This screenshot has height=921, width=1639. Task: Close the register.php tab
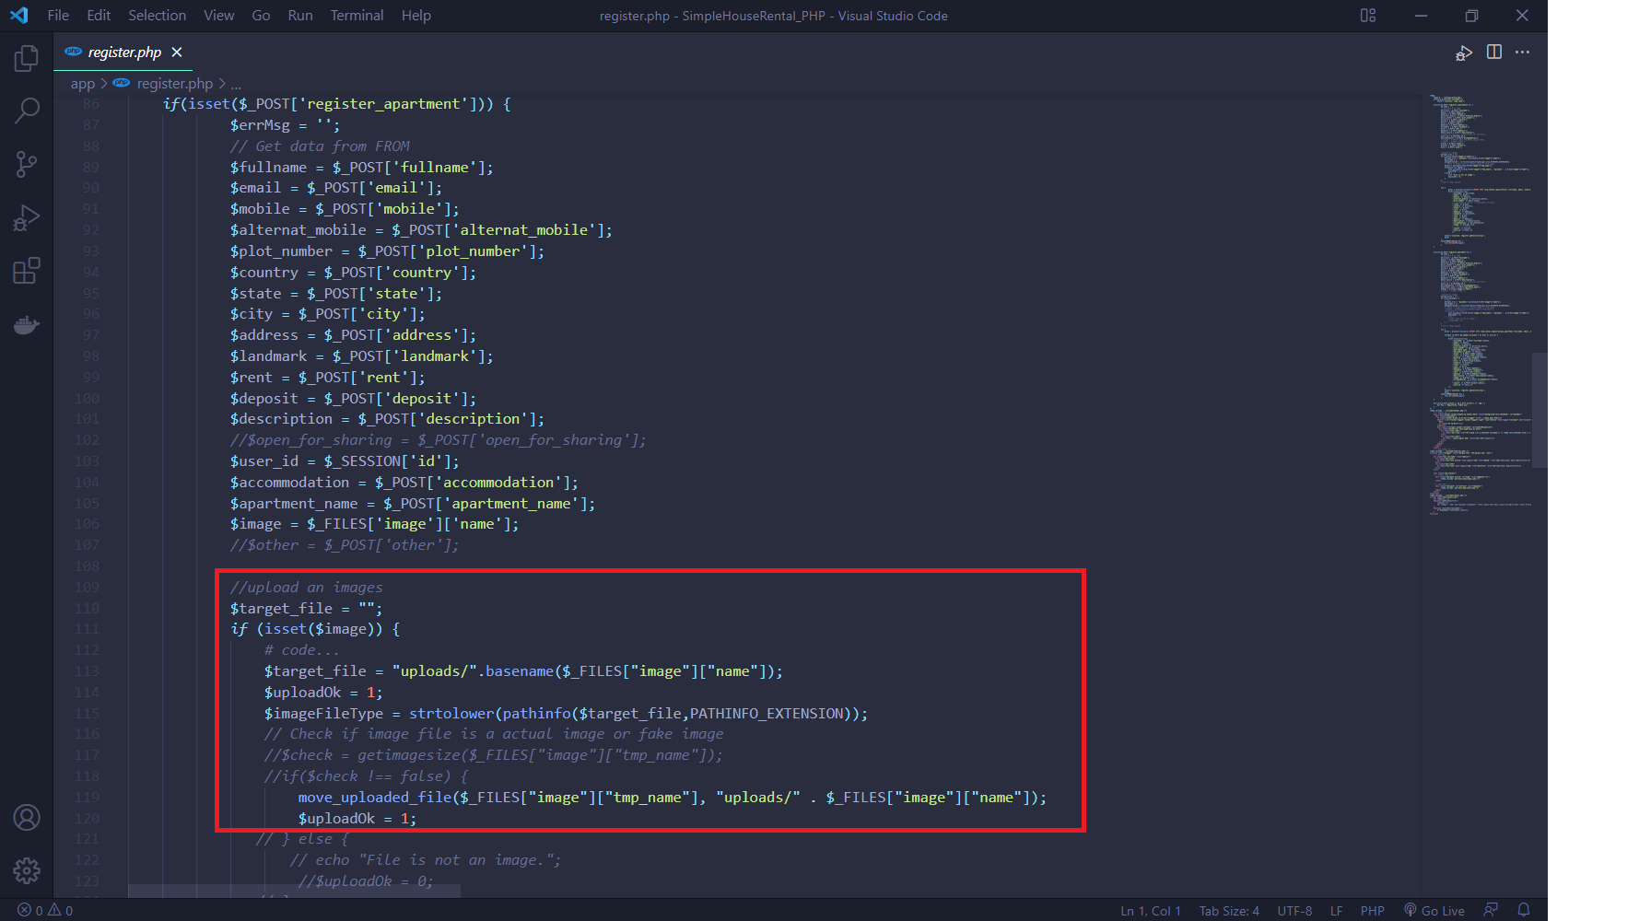177,52
